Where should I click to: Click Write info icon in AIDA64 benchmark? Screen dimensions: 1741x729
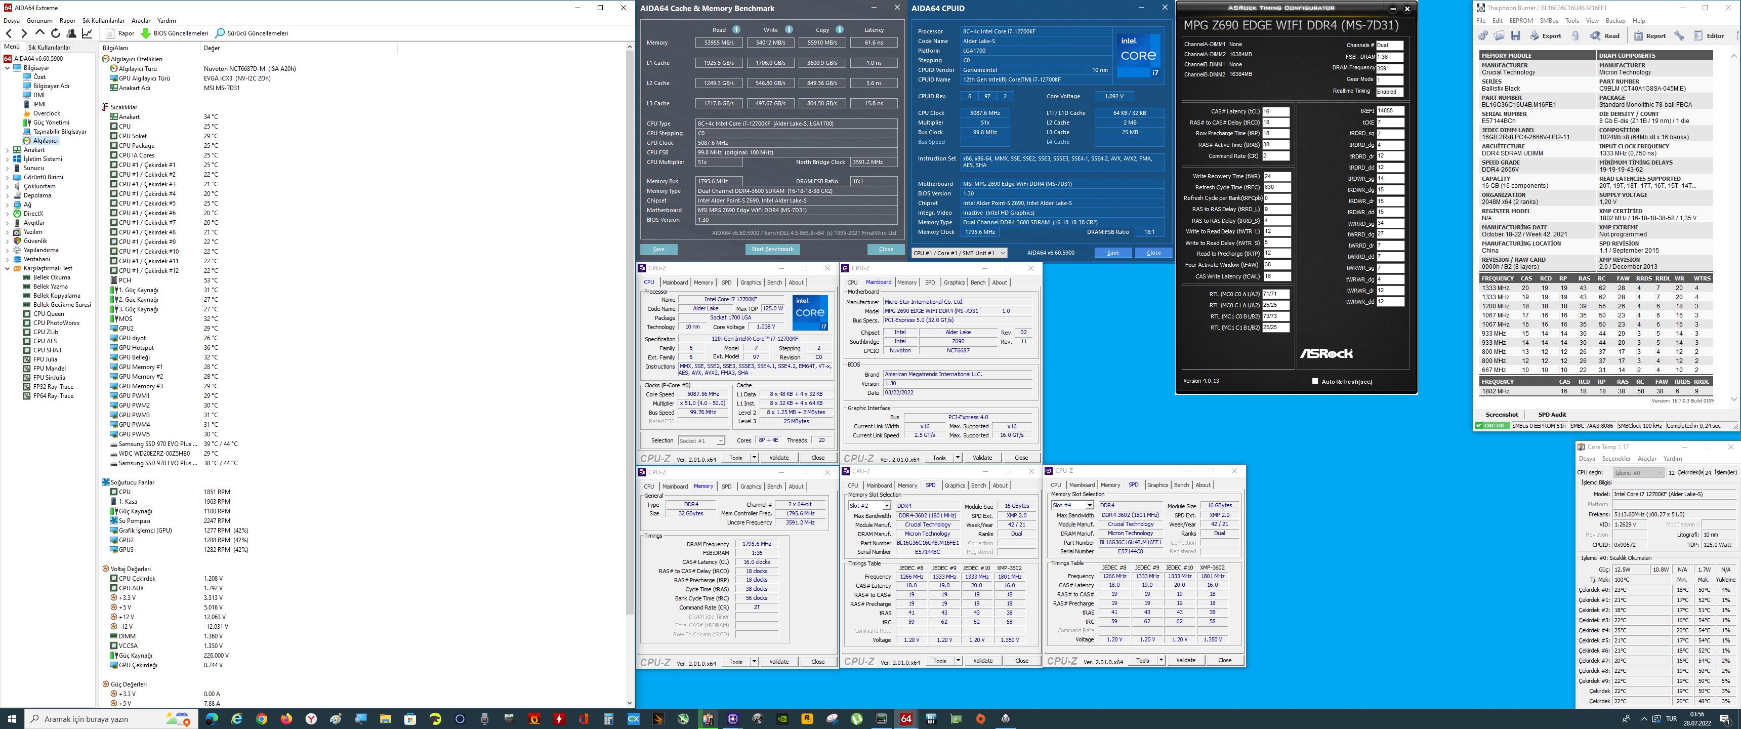coord(789,30)
